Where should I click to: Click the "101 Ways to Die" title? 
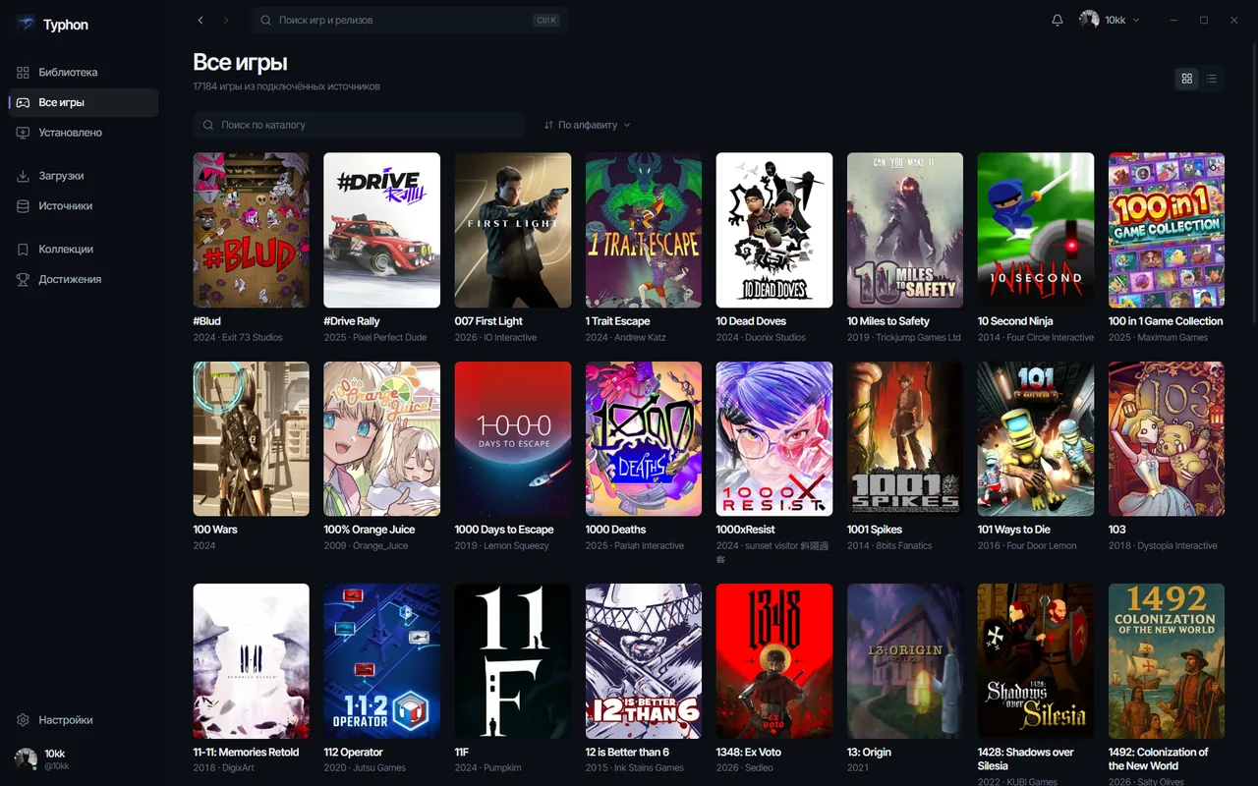[1014, 530]
